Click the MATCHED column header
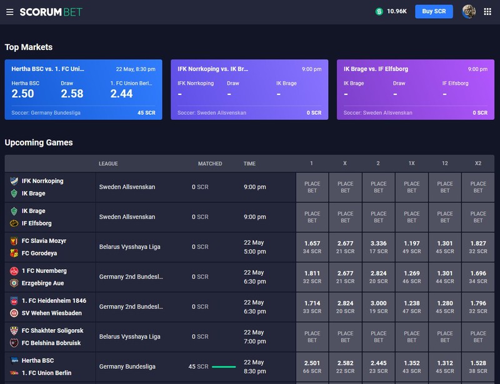This screenshot has width=500, height=384. (210, 164)
